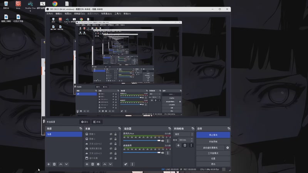Open virtual camera settings gear icon

pyautogui.click(x=228, y=148)
